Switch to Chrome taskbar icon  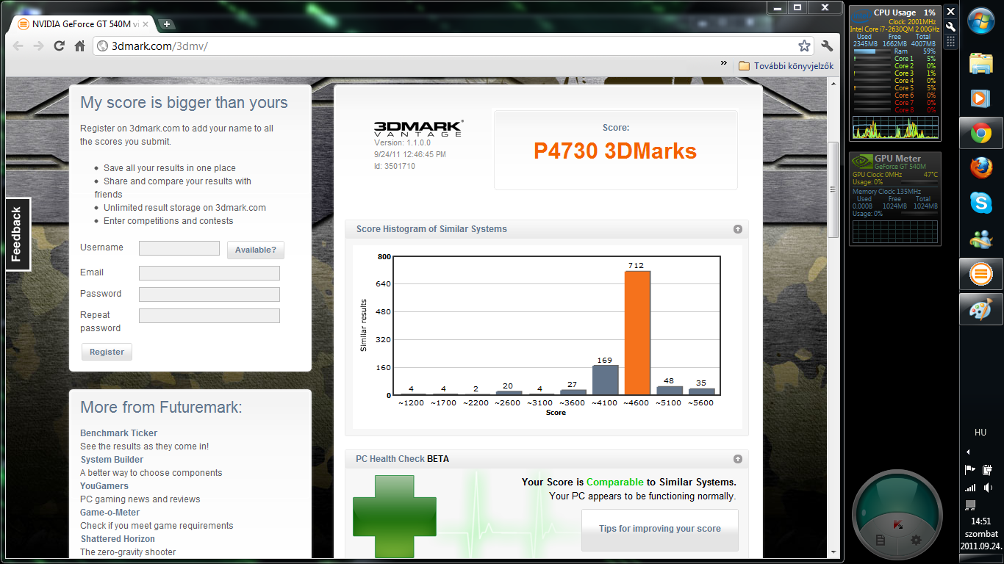(x=981, y=133)
